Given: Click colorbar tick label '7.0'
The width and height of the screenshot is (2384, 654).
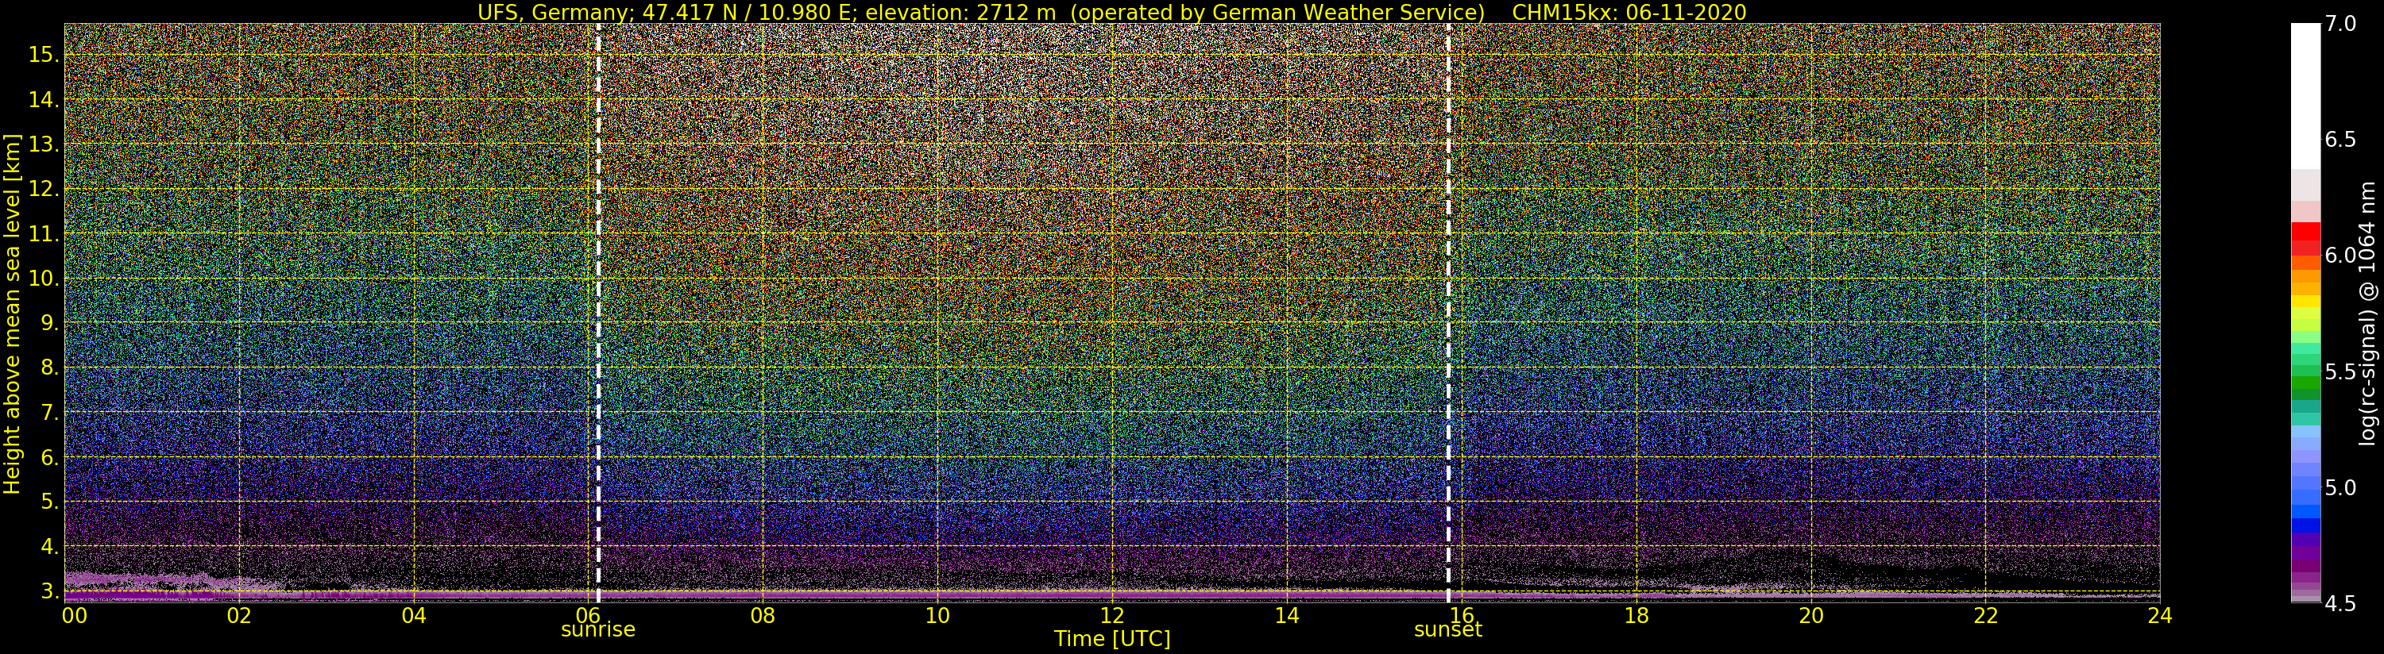Looking at the screenshot, I should tap(2340, 24).
